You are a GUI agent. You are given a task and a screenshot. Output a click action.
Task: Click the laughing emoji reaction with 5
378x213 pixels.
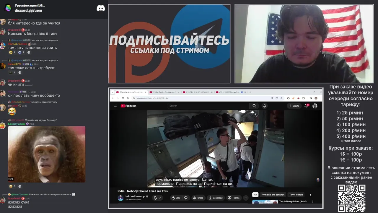[12, 186]
